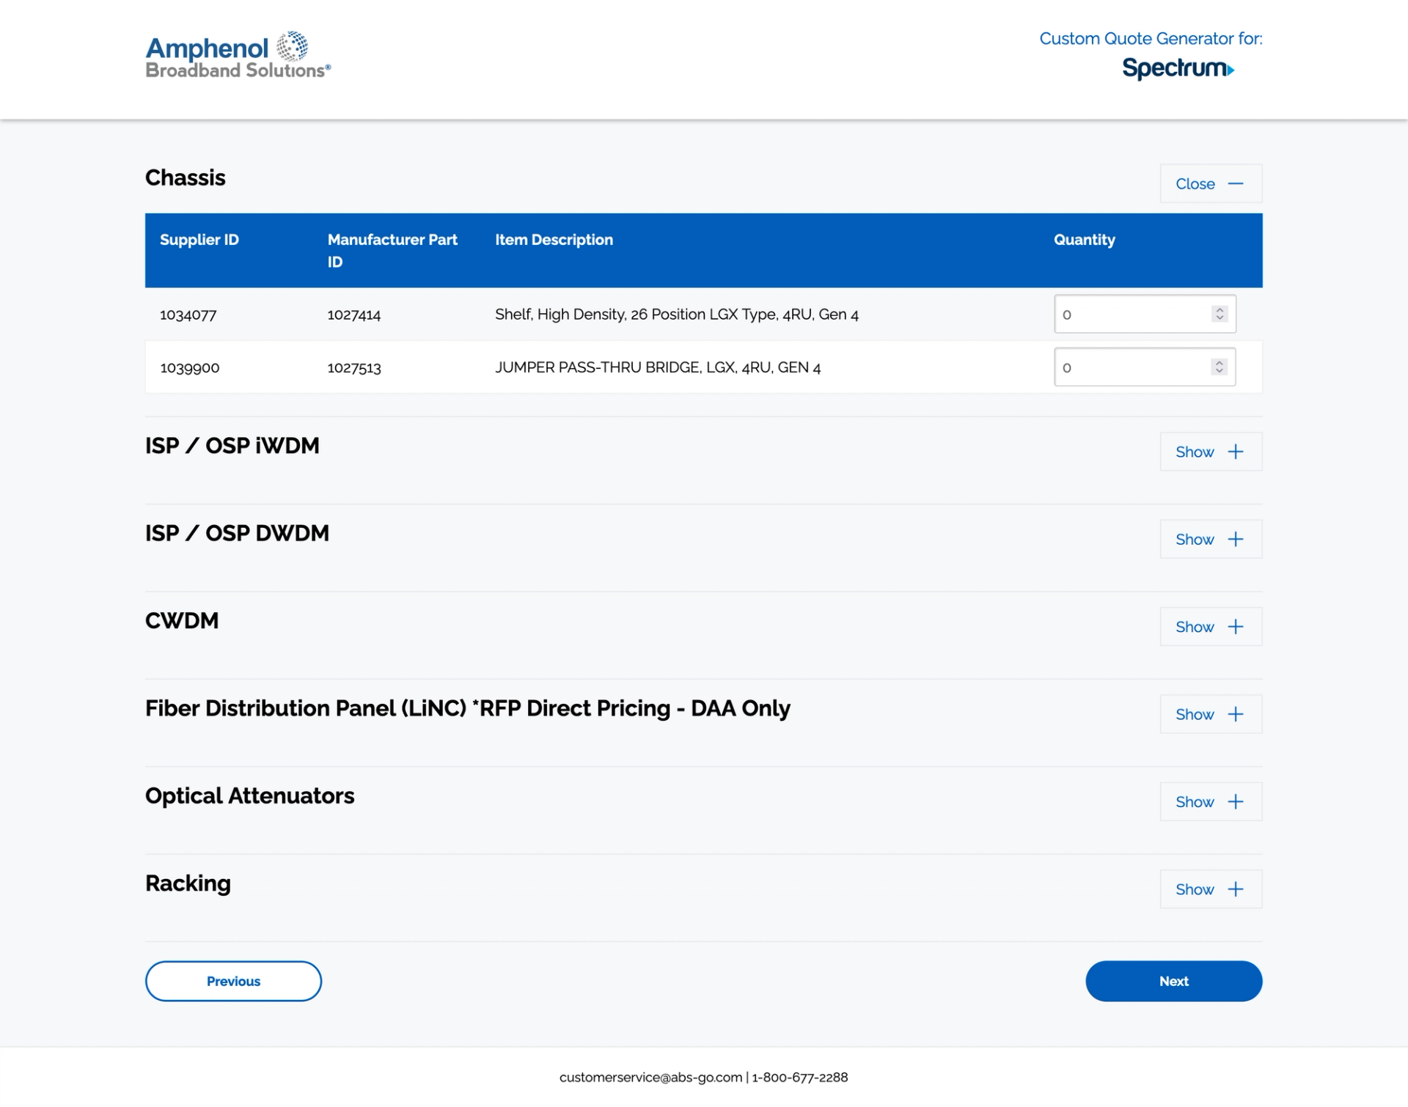Expand the CWDM section
Viewport: 1408px width, 1107px height.
pos(1210,627)
